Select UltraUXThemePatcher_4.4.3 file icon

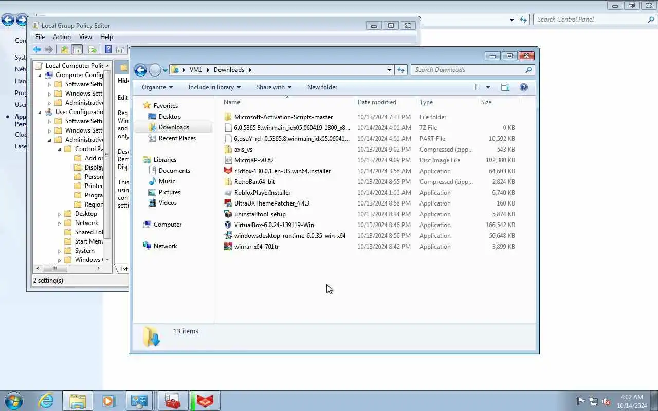pyautogui.click(x=228, y=203)
